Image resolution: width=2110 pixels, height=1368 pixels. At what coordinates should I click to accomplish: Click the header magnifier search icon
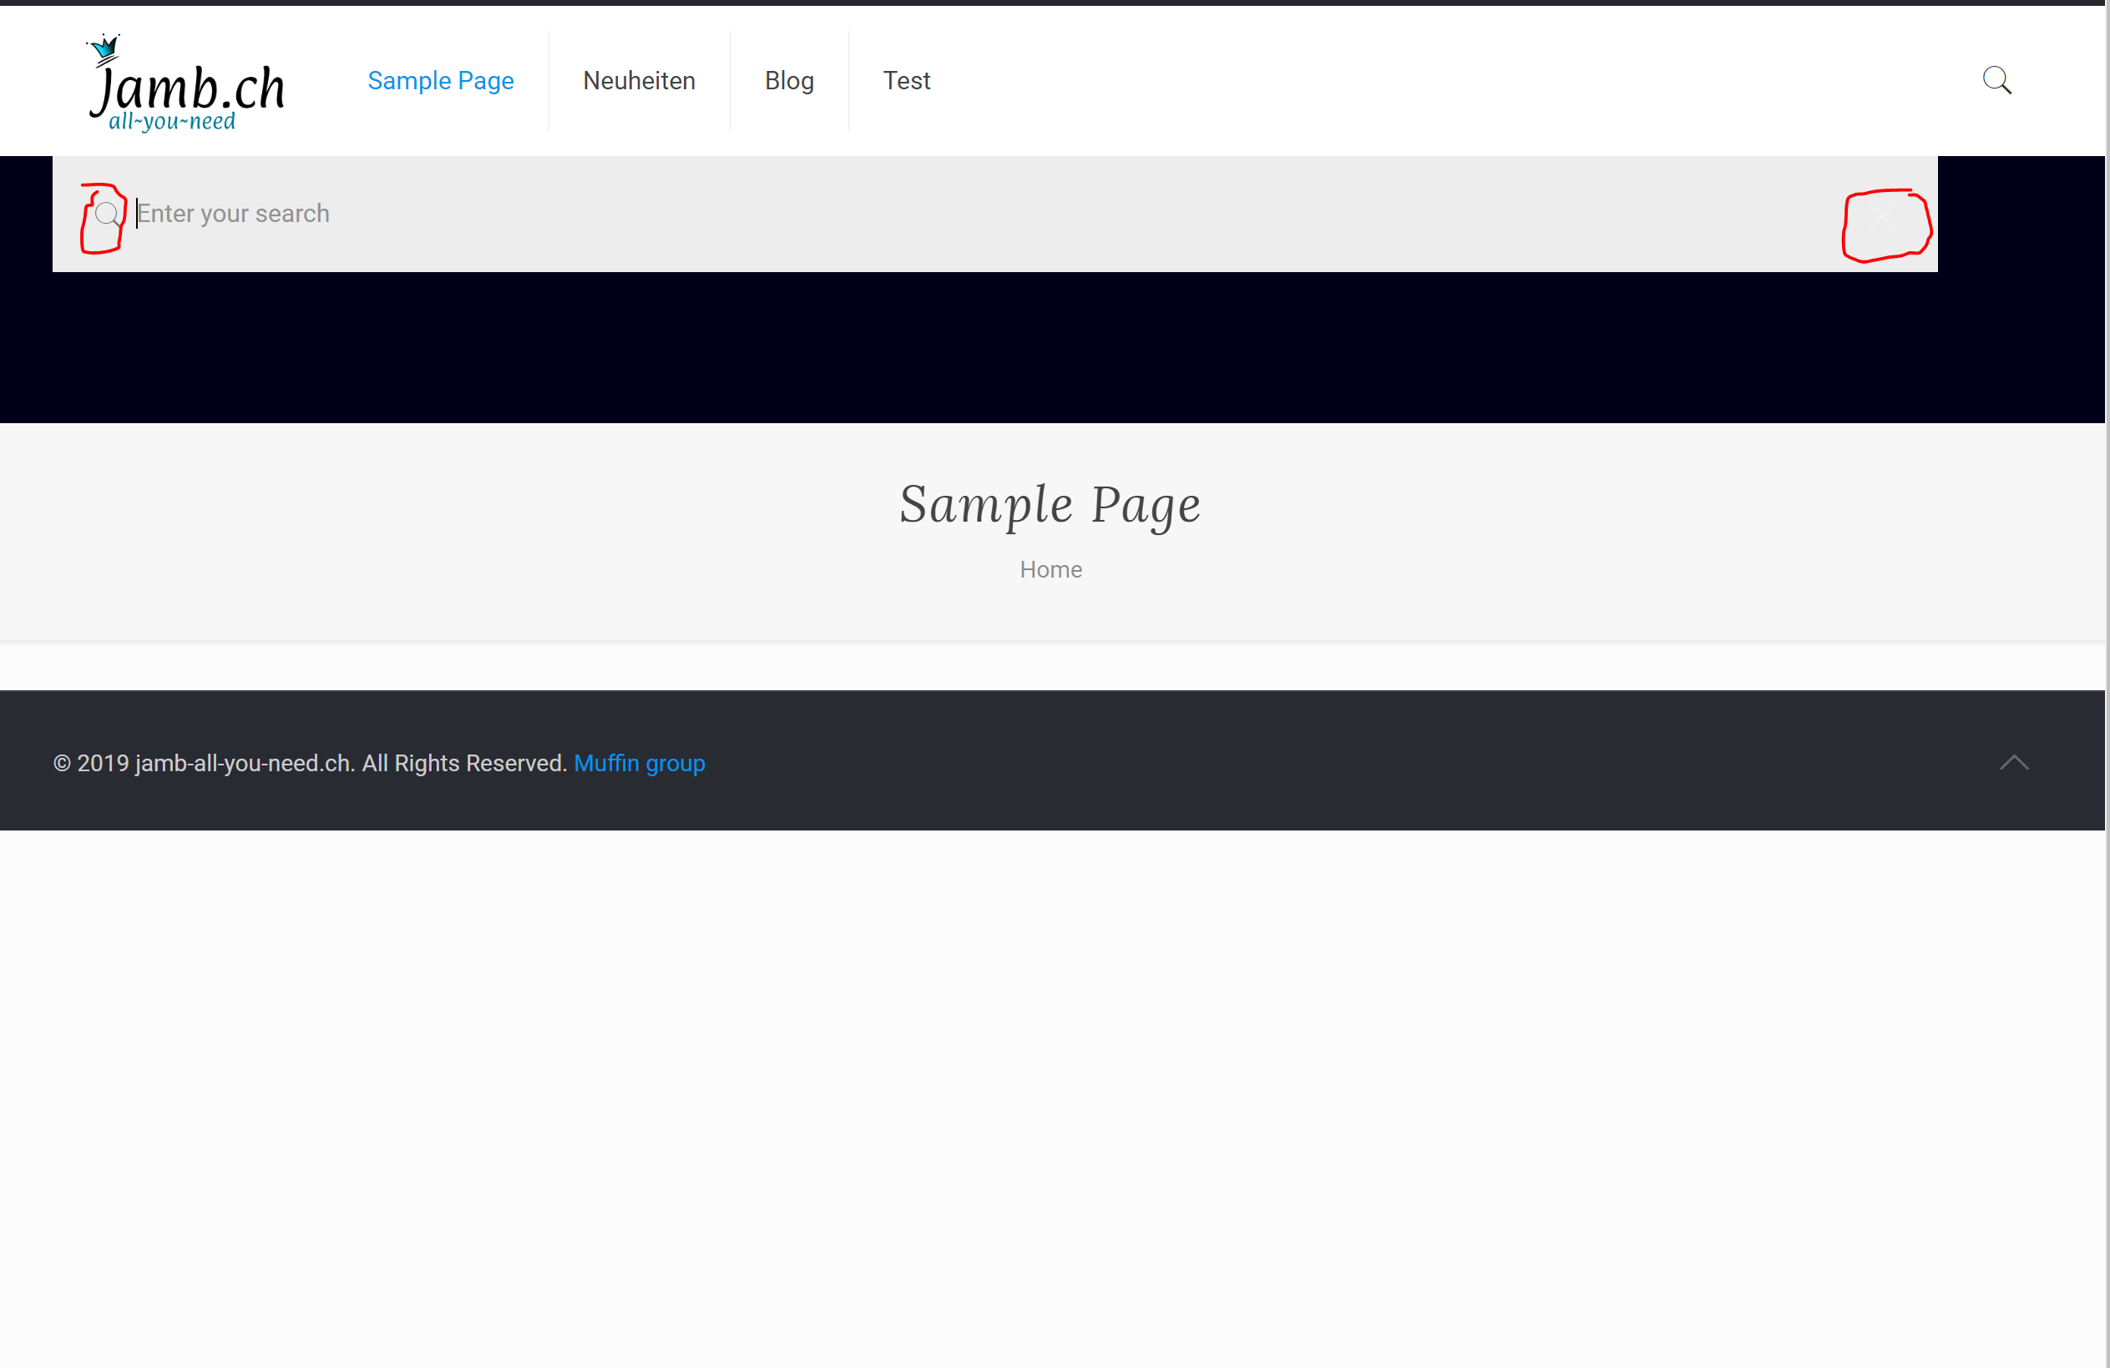(x=1996, y=80)
